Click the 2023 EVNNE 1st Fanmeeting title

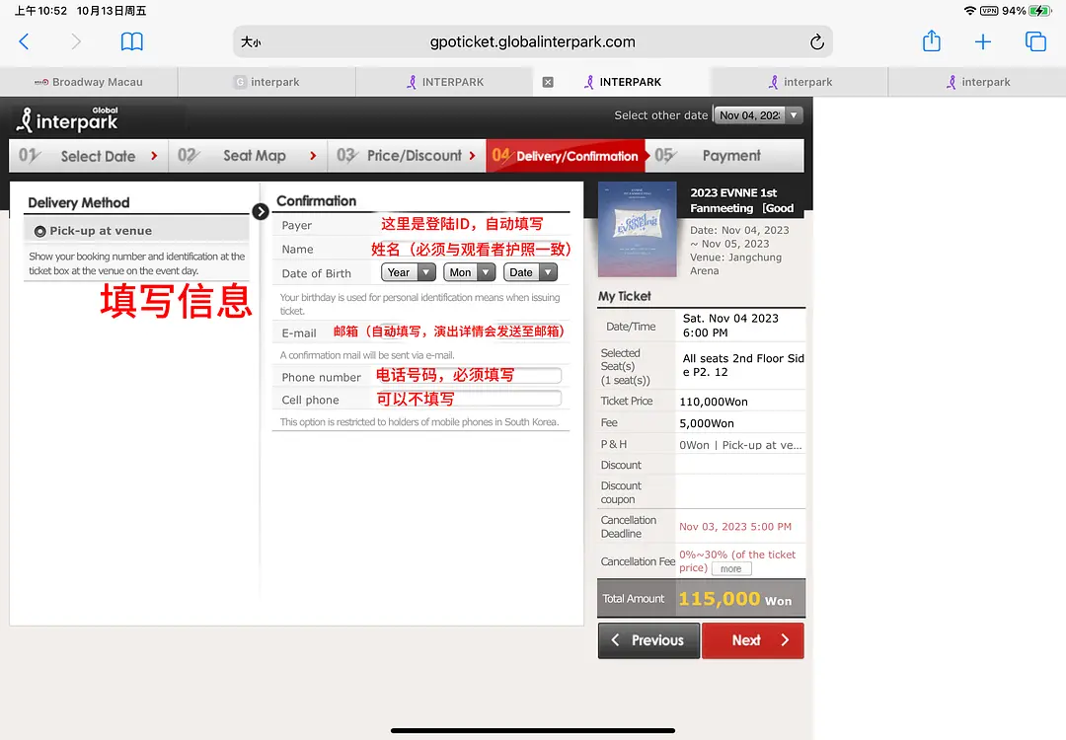741,200
